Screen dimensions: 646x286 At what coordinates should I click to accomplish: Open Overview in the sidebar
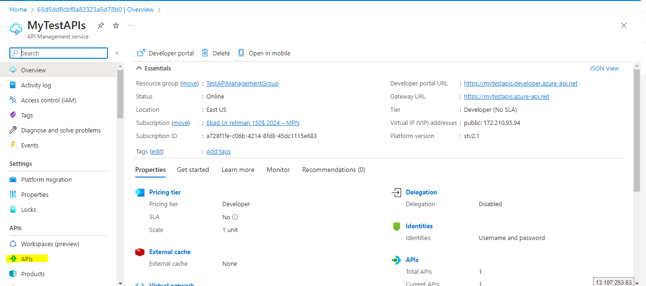[x=58, y=70]
